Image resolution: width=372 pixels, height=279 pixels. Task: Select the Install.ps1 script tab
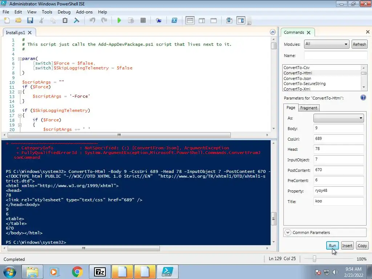[x=15, y=32]
